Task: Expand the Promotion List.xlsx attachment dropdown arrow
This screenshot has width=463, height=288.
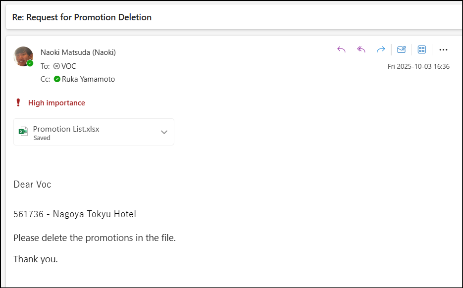Action: pyautogui.click(x=164, y=132)
